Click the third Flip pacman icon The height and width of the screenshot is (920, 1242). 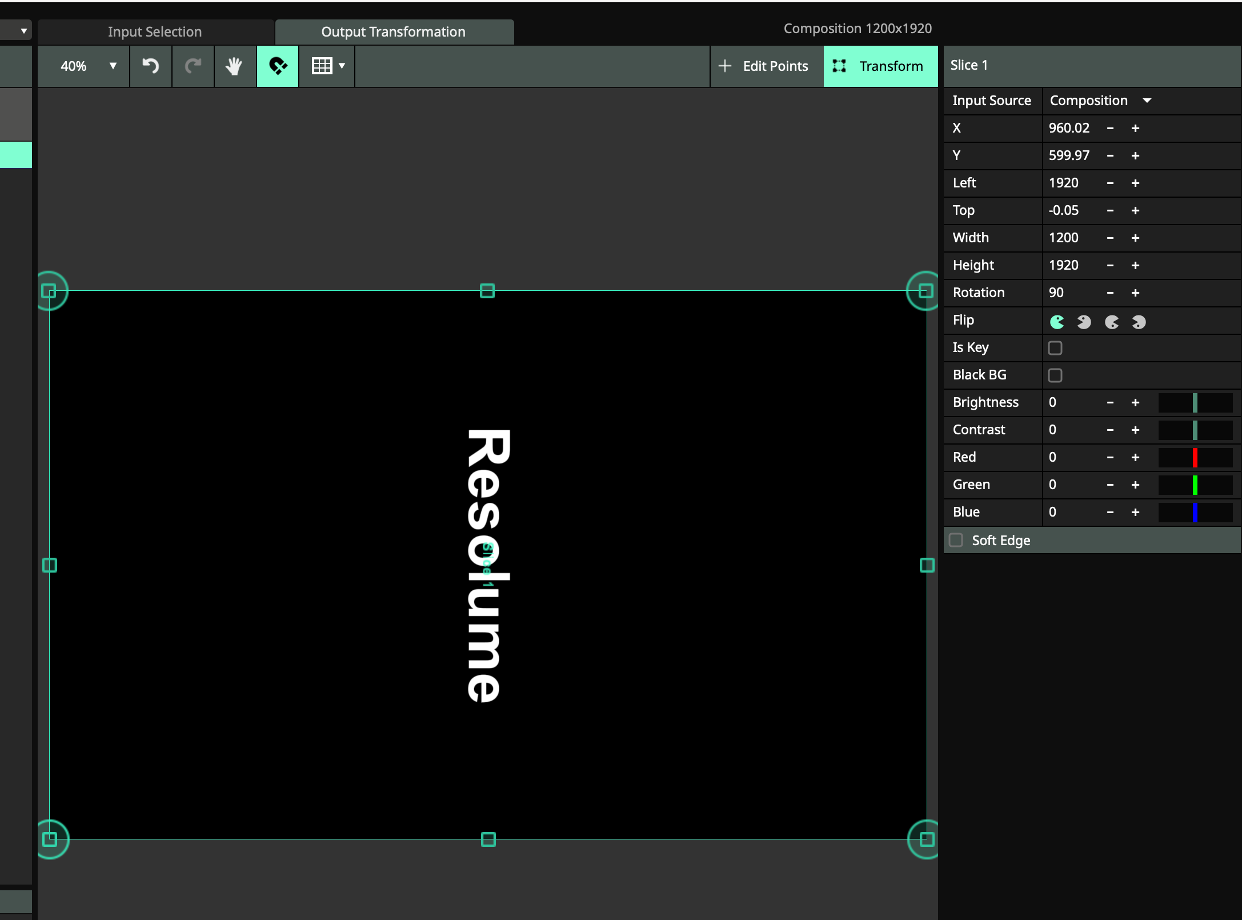pyautogui.click(x=1111, y=322)
